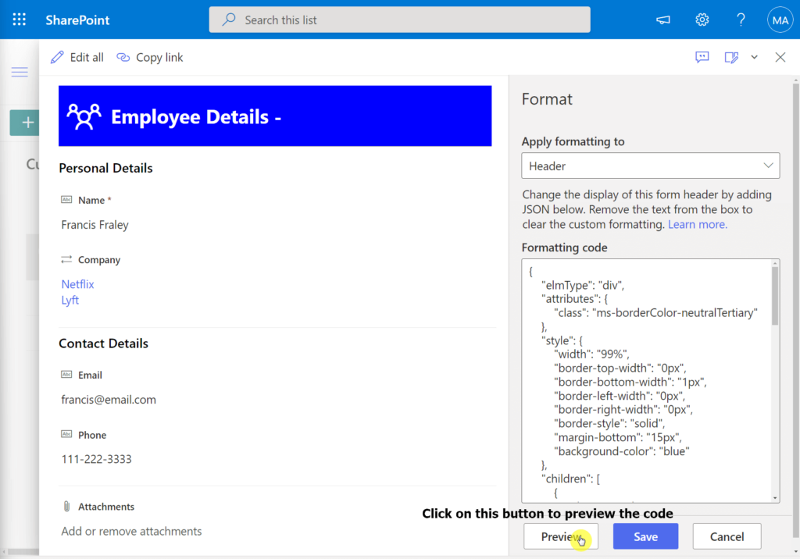Open the Learn more link
Viewport: 800px width, 559px height.
point(698,224)
